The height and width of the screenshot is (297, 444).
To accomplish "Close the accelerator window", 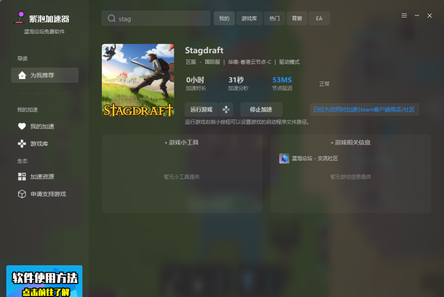I will coord(430,16).
